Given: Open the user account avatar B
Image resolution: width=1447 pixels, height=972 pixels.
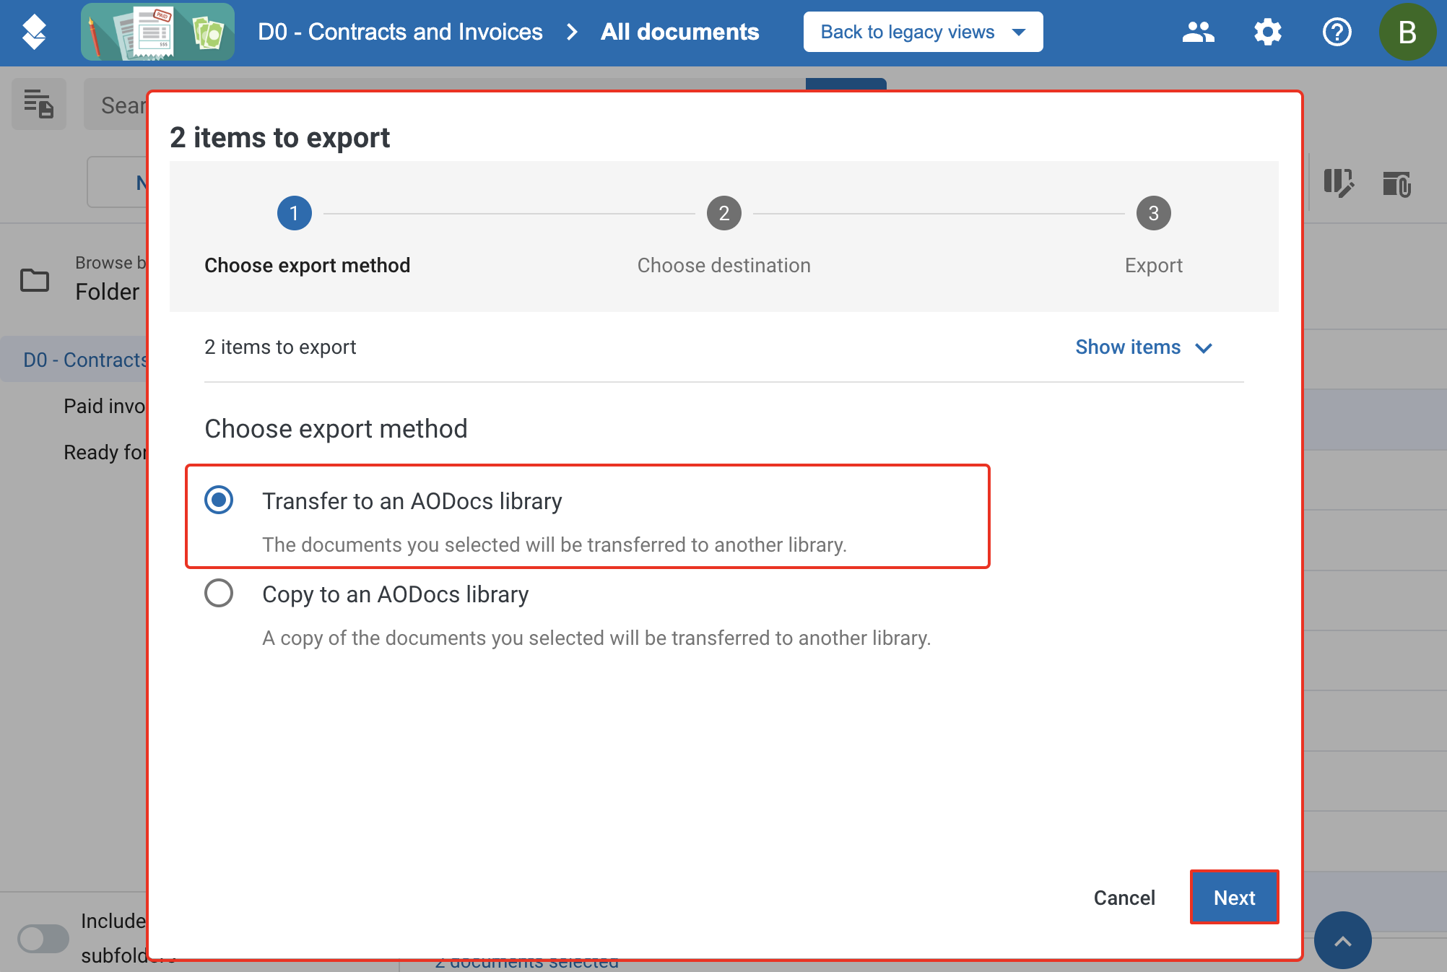Looking at the screenshot, I should coord(1407,32).
